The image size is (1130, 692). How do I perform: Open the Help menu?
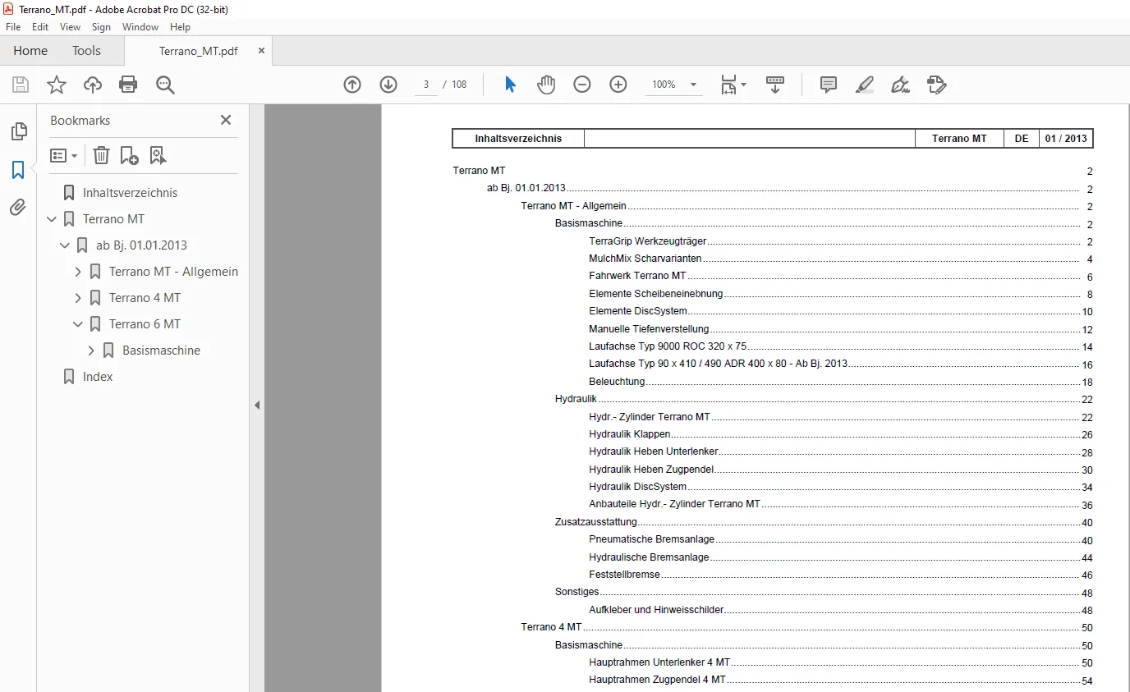click(180, 27)
